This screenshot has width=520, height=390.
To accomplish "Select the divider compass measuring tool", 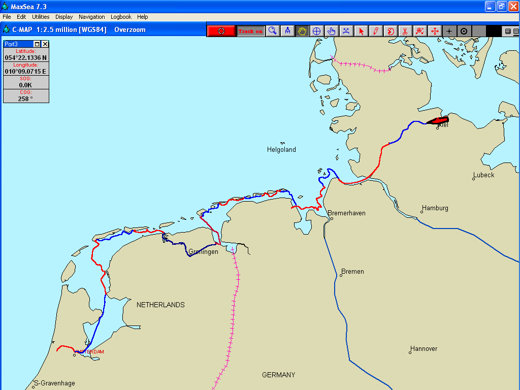I will (287, 31).
